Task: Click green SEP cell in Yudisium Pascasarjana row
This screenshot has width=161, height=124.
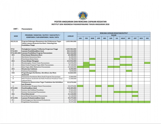Action: [x=129, y=71]
